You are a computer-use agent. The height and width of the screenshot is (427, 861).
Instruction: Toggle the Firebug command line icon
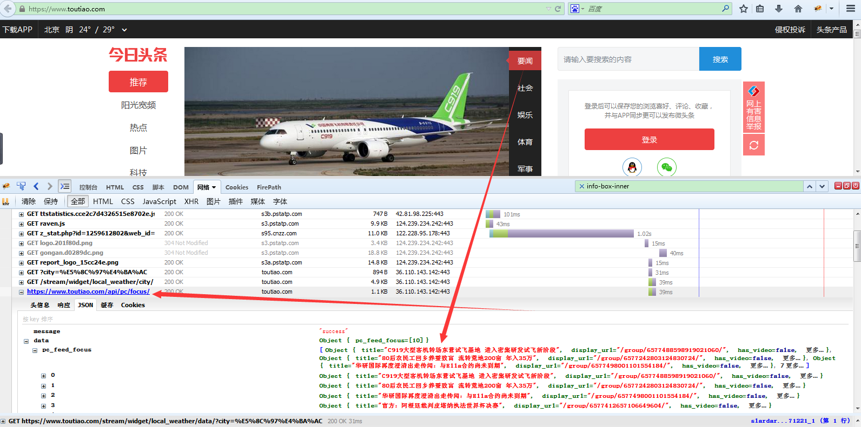click(65, 186)
